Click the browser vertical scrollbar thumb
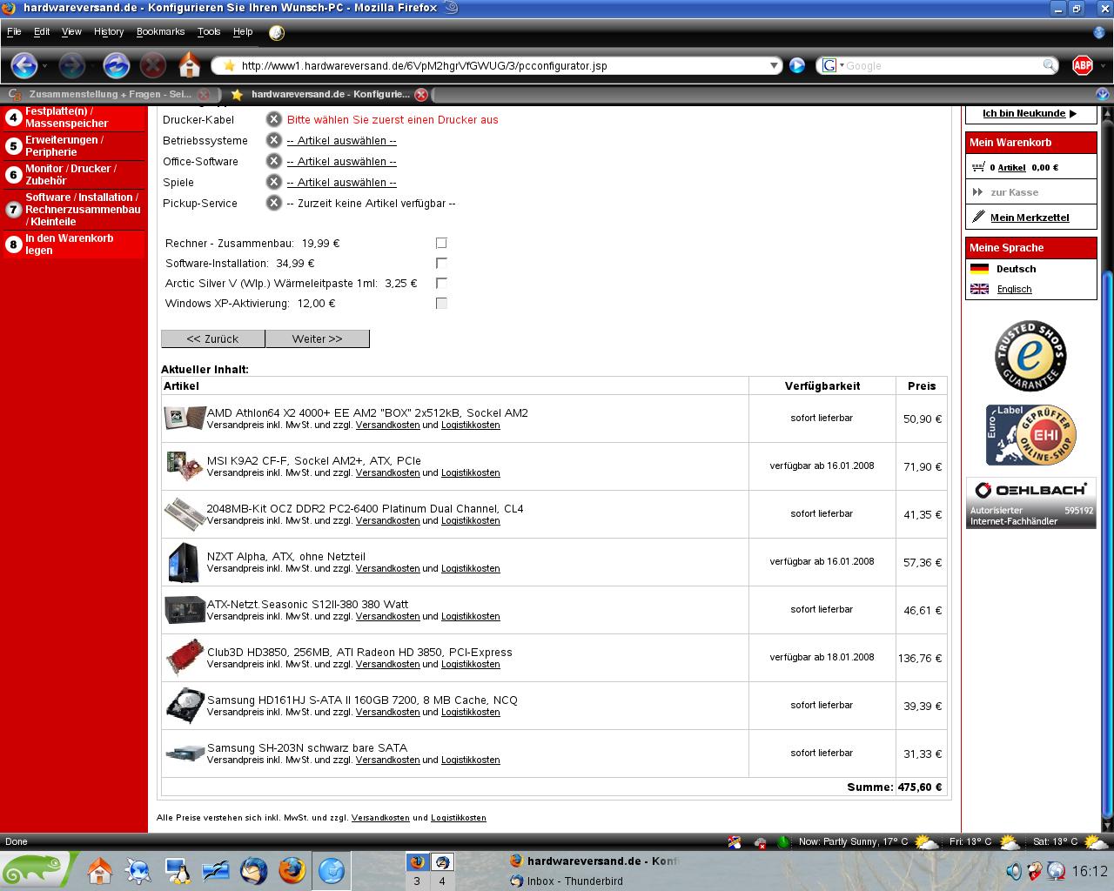The image size is (1114, 891). click(x=1107, y=544)
